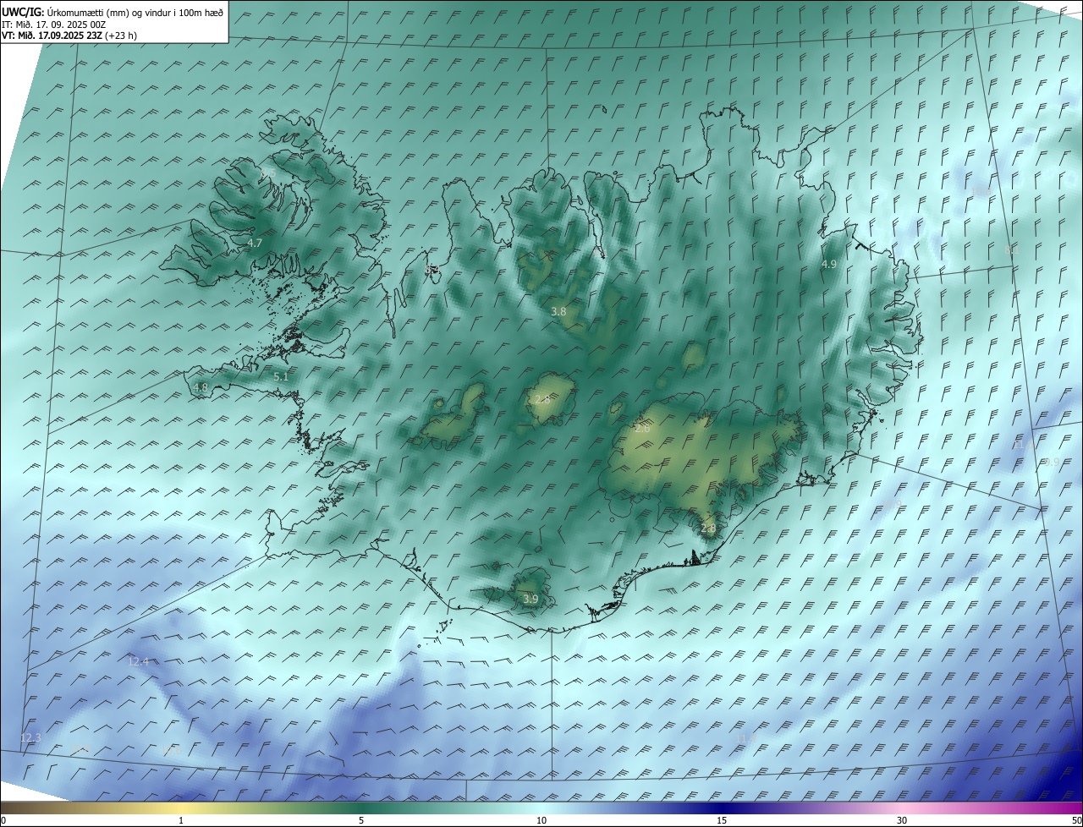Click the "VT: Mið. 17.09.2025 23Z (+23 h)" line
This screenshot has width=1083, height=827.
pos(69,36)
